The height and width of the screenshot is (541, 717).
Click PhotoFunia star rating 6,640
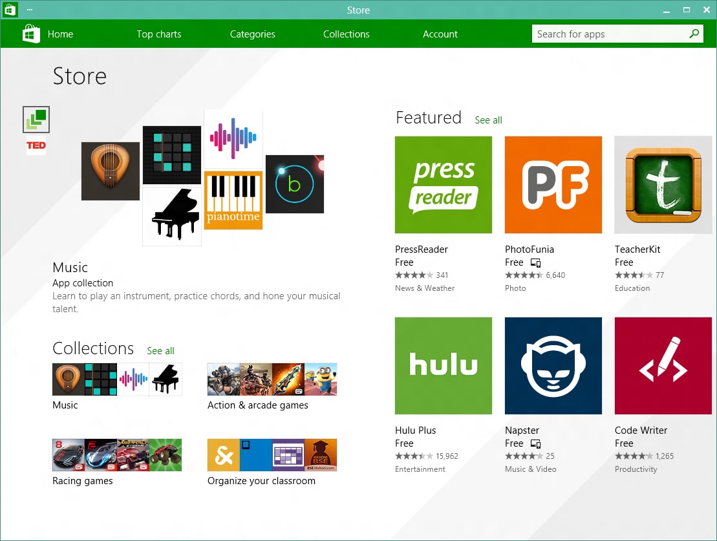pyautogui.click(x=535, y=275)
